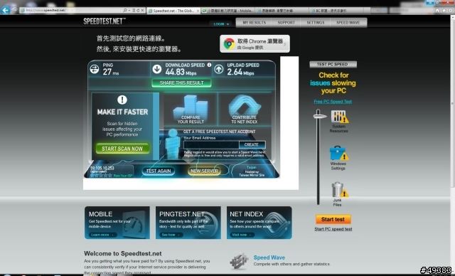
Task: Click the NEW SERVER button
Action: tap(204, 171)
